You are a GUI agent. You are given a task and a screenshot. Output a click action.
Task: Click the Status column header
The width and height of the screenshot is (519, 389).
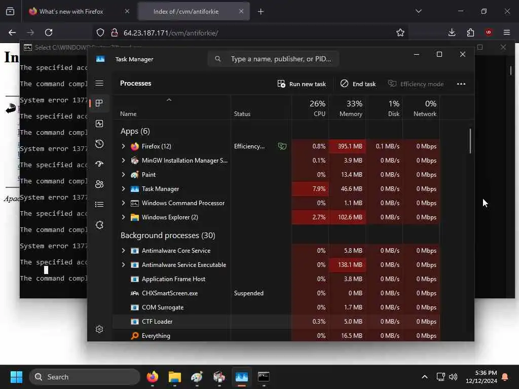pos(261,108)
